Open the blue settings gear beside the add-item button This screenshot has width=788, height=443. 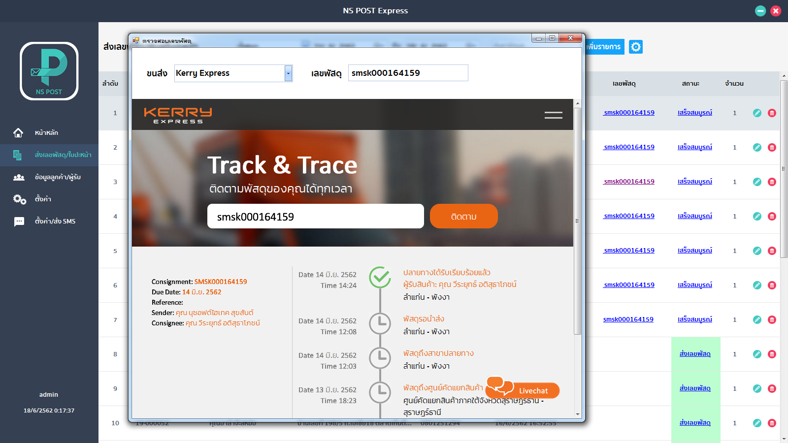click(636, 47)
